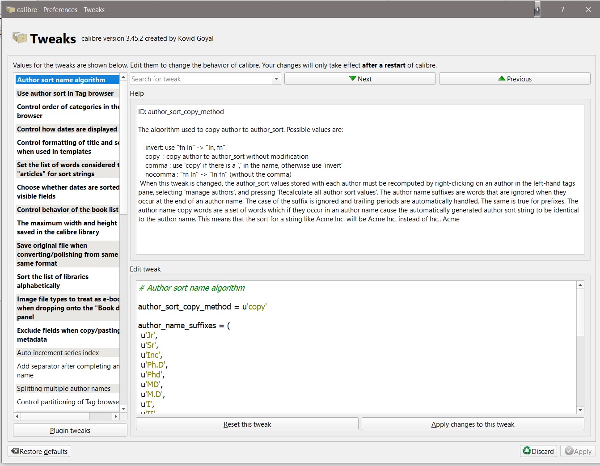Select Splitting multiple author names tweak
Screen dimensions: 600x466
(x=67, y=388)
